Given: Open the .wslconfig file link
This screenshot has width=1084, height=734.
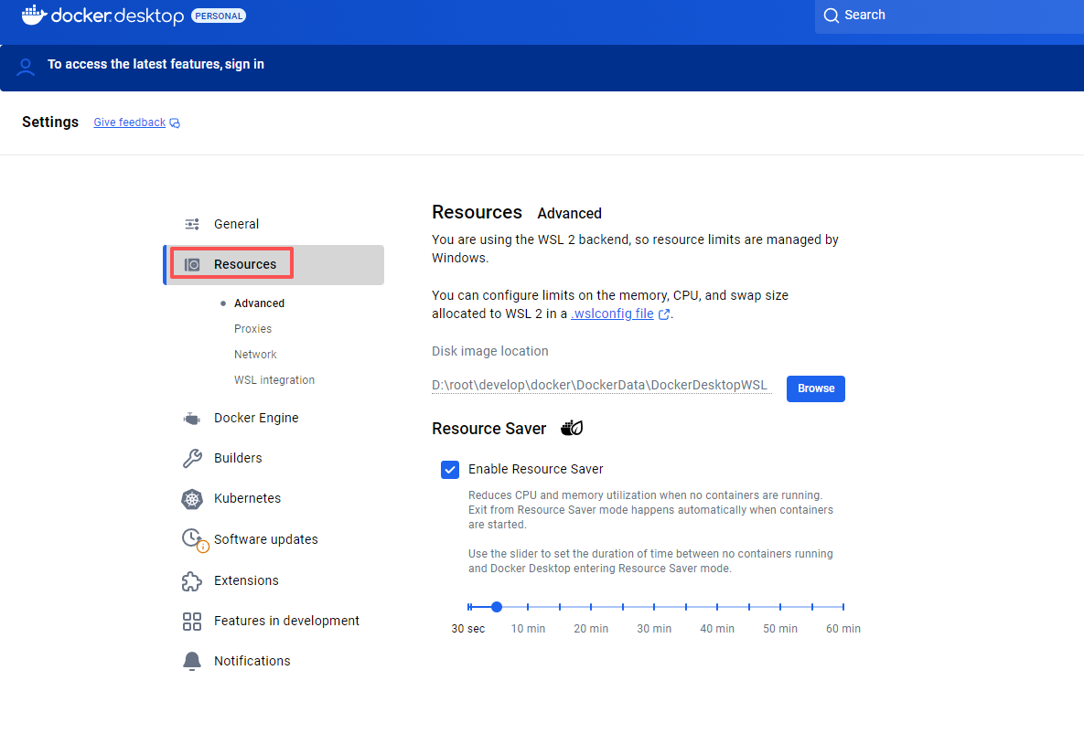Looking at the screenshot, I should click(x=613, y=314).
